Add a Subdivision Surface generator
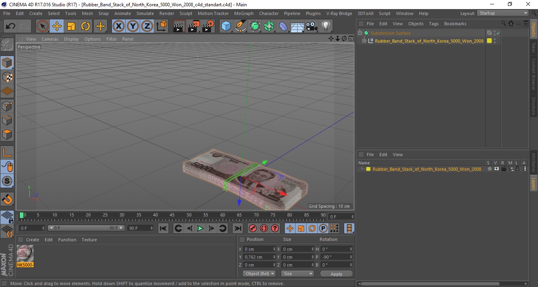538x287 pixels. click(255, 26)
